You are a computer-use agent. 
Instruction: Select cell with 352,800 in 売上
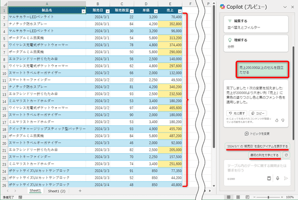point(170,24)
